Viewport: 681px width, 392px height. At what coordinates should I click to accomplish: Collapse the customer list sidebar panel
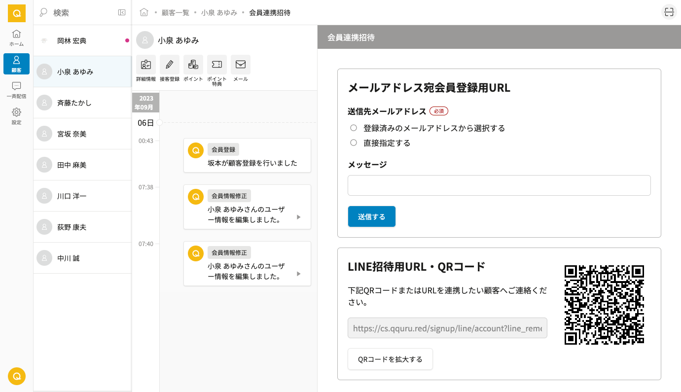[122, 12]
